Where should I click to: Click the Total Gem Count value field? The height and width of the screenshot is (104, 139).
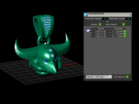point(128,19)
